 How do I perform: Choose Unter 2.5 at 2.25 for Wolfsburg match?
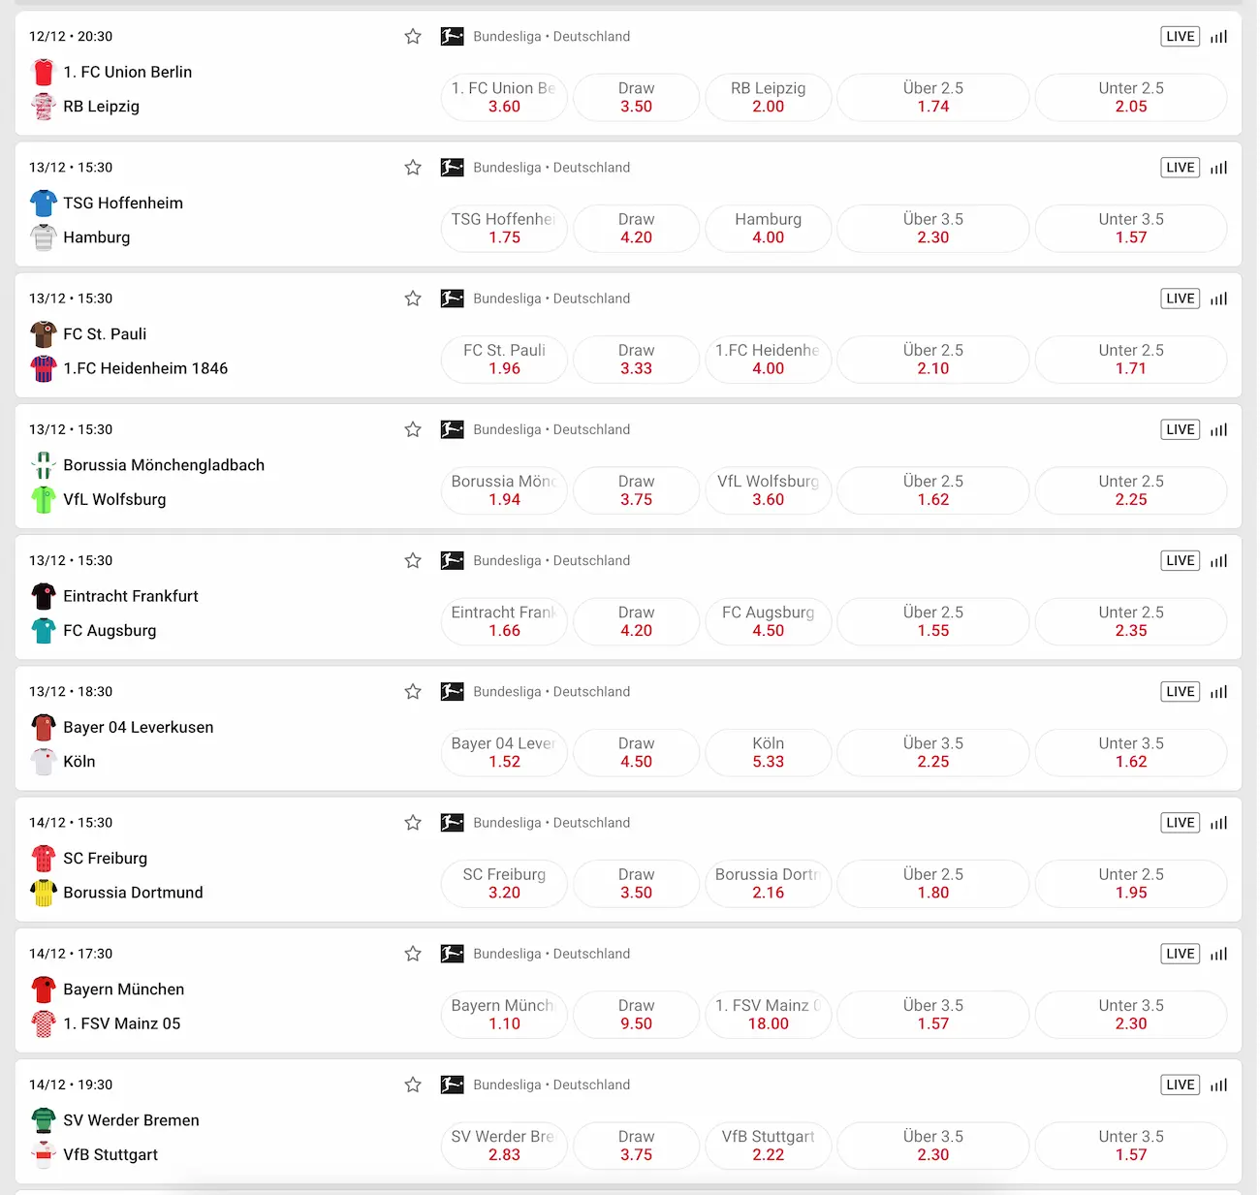pyautogui.click(x=1130, y=490)
